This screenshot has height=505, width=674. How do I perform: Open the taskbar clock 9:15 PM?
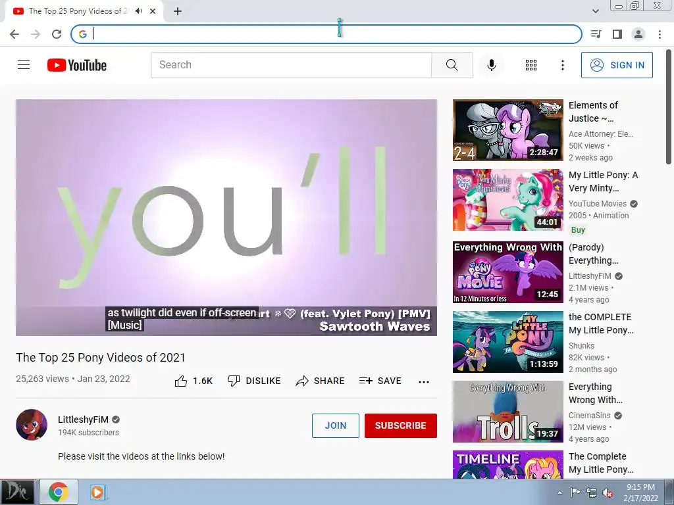641,493
